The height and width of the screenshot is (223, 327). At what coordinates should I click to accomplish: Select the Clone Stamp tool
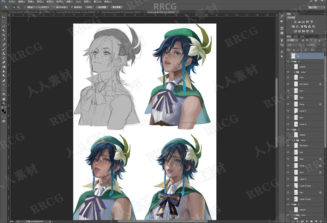click(x=4, y=53)
